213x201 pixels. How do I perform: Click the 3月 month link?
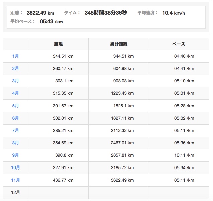pos(15,81)
